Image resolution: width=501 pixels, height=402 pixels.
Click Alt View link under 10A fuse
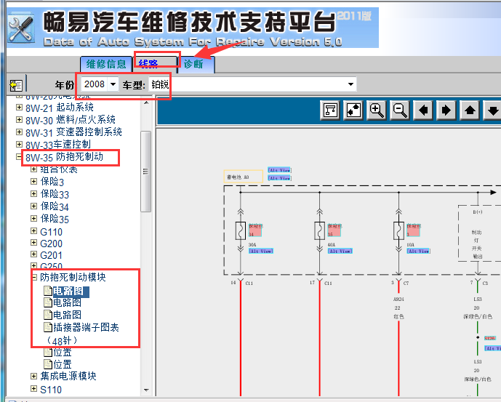[x=419, y=252]
